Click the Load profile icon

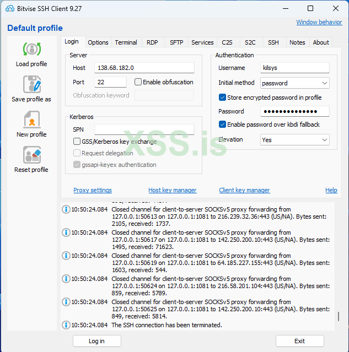31,49
